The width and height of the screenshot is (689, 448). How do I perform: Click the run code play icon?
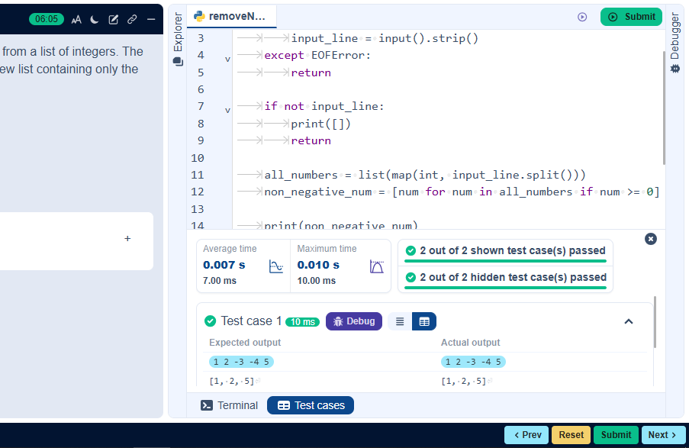pyautogui.click(x=582, y=17)
